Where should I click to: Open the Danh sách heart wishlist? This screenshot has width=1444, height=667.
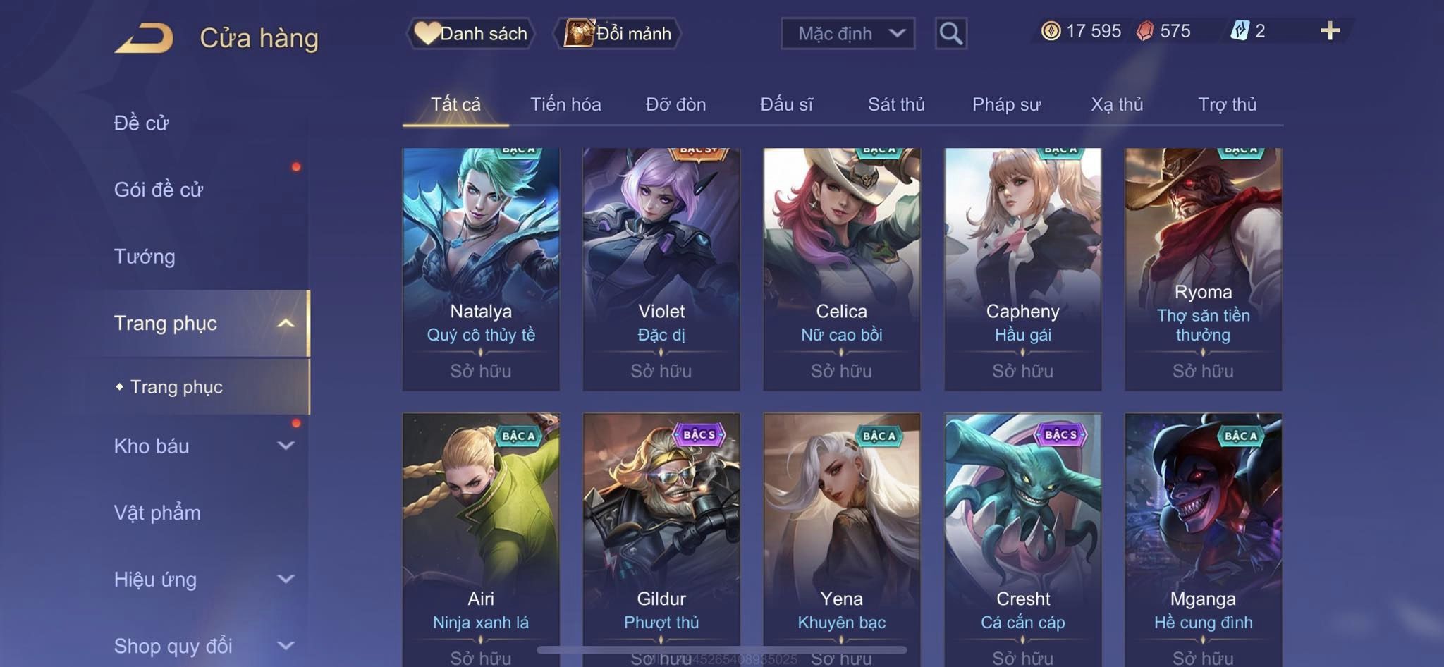[x=470, y=33]
